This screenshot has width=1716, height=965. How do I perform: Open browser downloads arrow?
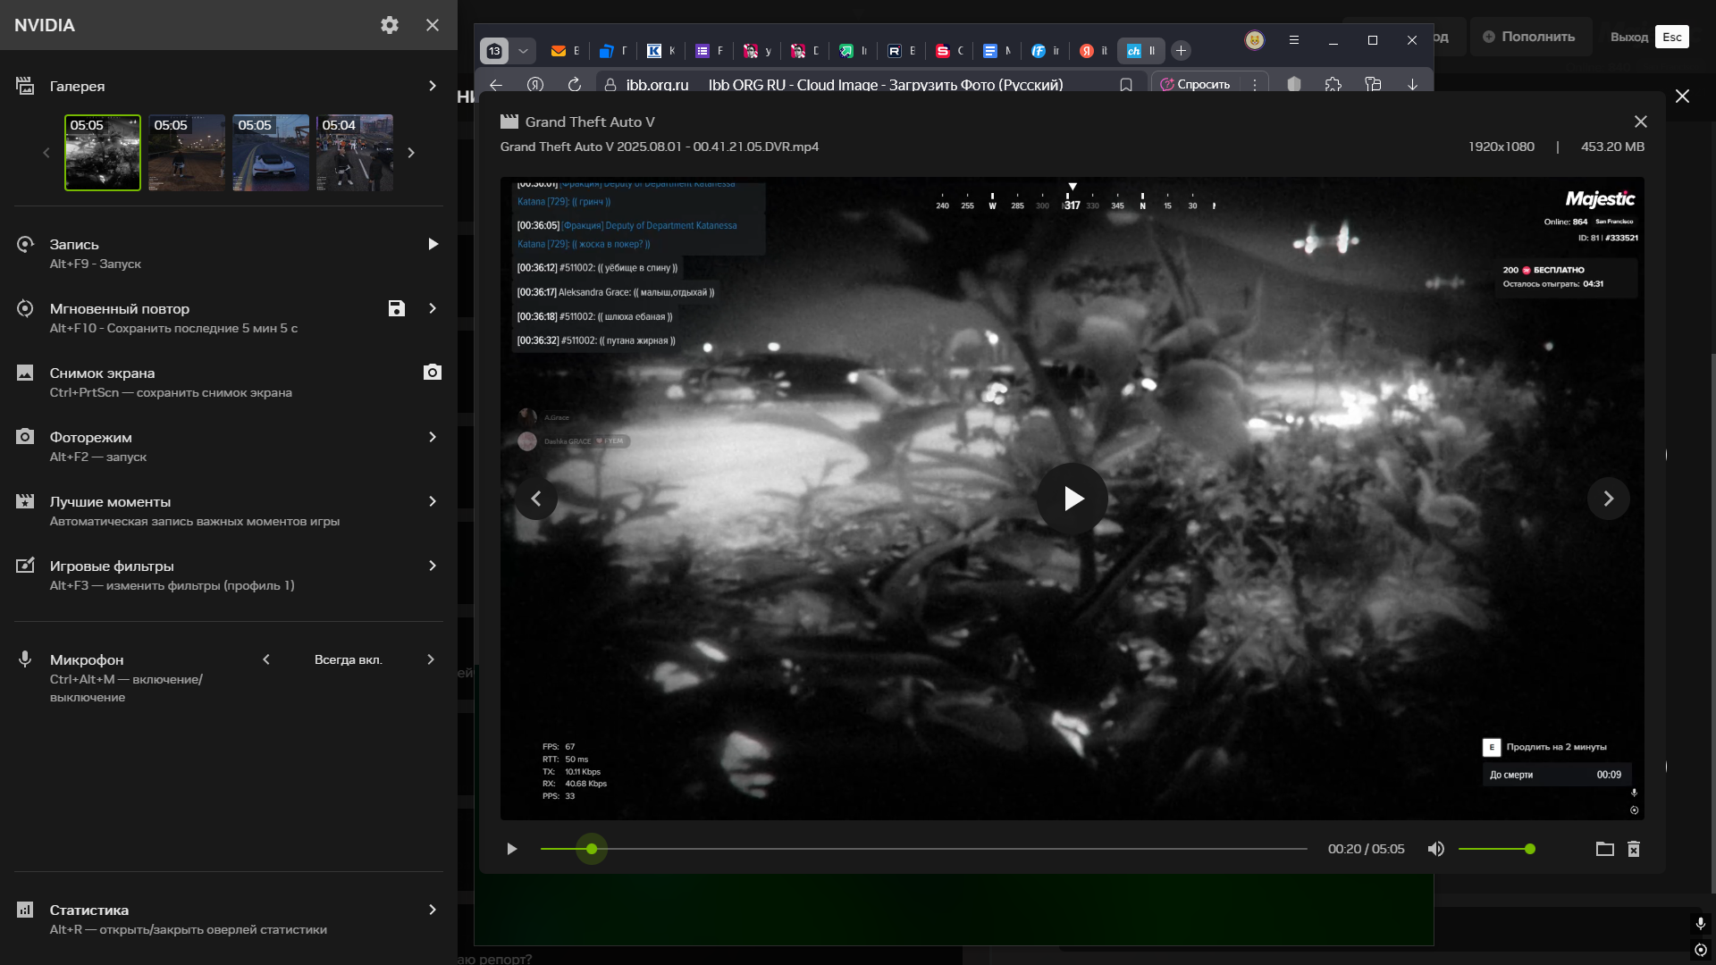[x=1412, y=85]
